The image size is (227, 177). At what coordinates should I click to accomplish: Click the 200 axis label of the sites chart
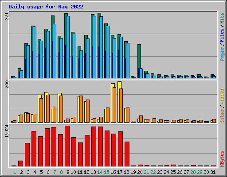[7, 84]
